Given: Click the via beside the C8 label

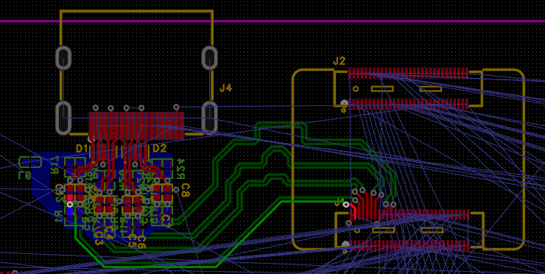Looking at the screenshot, I should pos(176,190).
